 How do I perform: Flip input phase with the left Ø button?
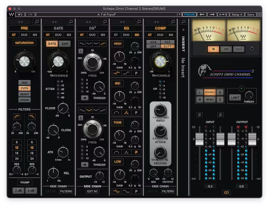coord(199,114)
